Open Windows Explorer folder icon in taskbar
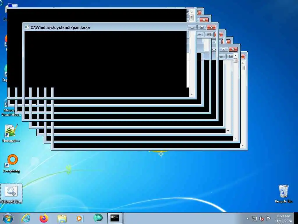 point(62,218)
